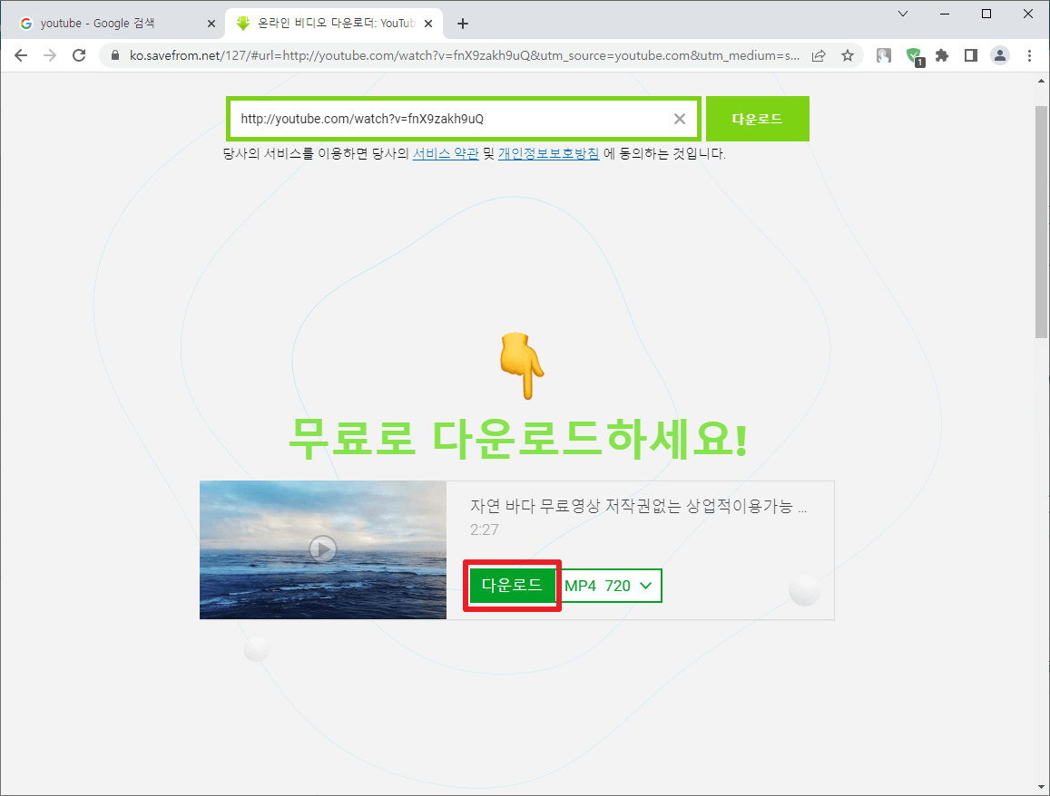Screen dimensions: 1050x796
Task: Select the 온라인 비디오 다운로더 tab
Action: click(x=333, y=24)
